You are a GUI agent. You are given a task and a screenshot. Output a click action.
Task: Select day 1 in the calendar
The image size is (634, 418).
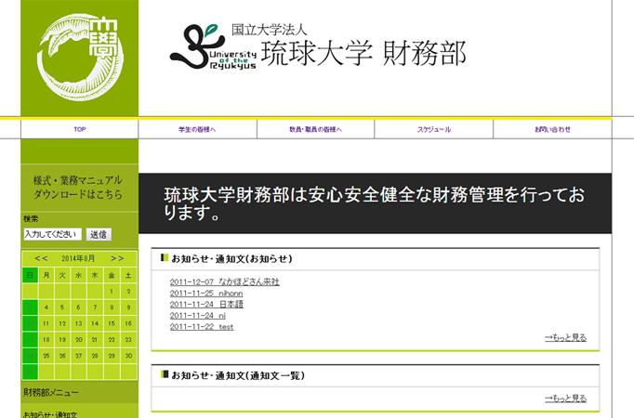[112, 291]
